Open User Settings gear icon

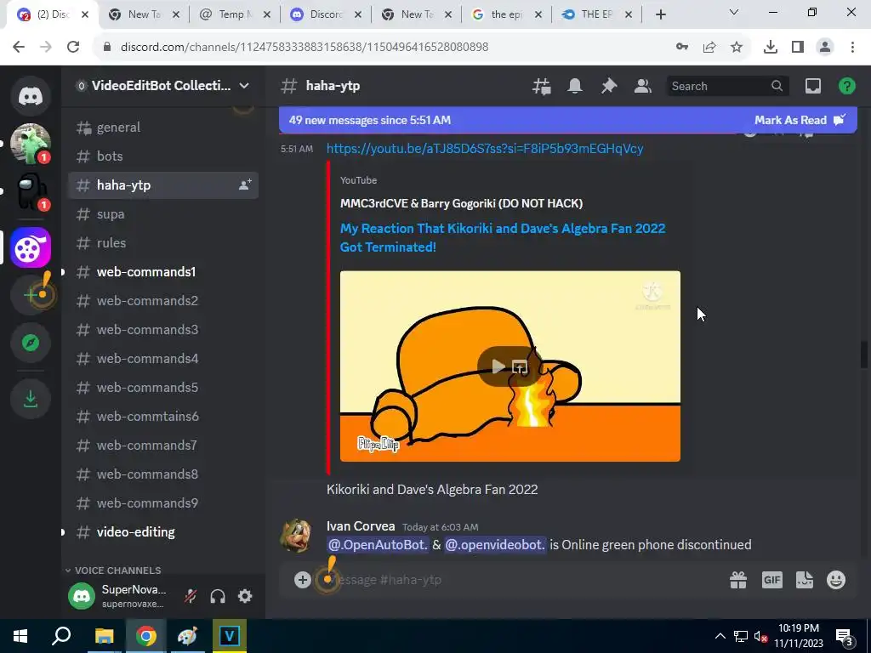[x=245, y=596]
